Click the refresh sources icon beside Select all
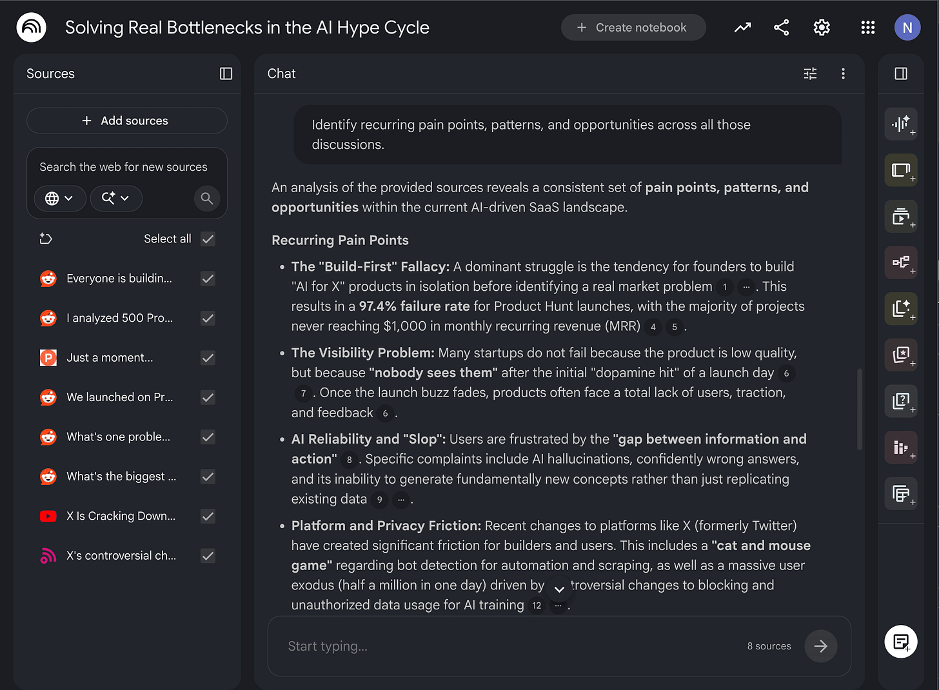939x690 pixels. click(46, 239)
